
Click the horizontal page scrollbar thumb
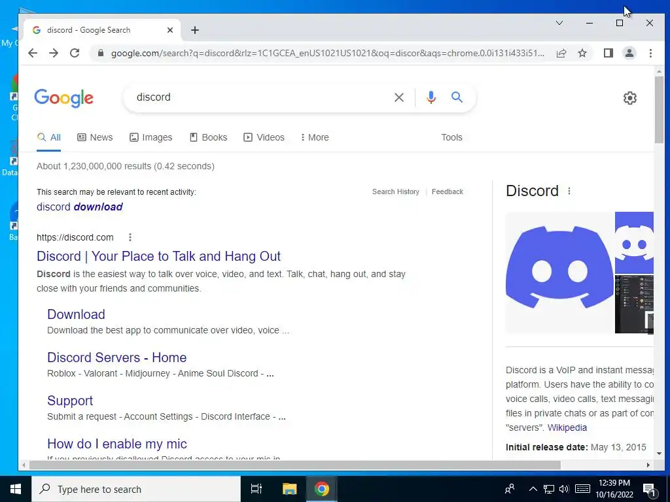pos(294,465)
